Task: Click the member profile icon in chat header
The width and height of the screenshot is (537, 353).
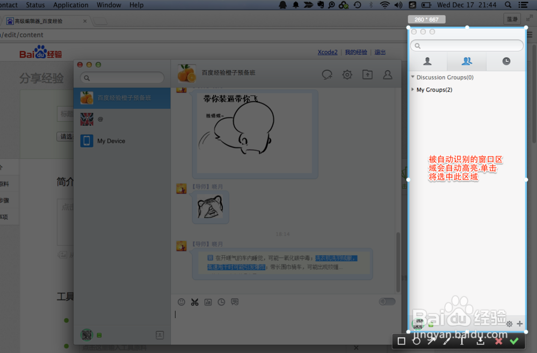Action: click(387, 75)
